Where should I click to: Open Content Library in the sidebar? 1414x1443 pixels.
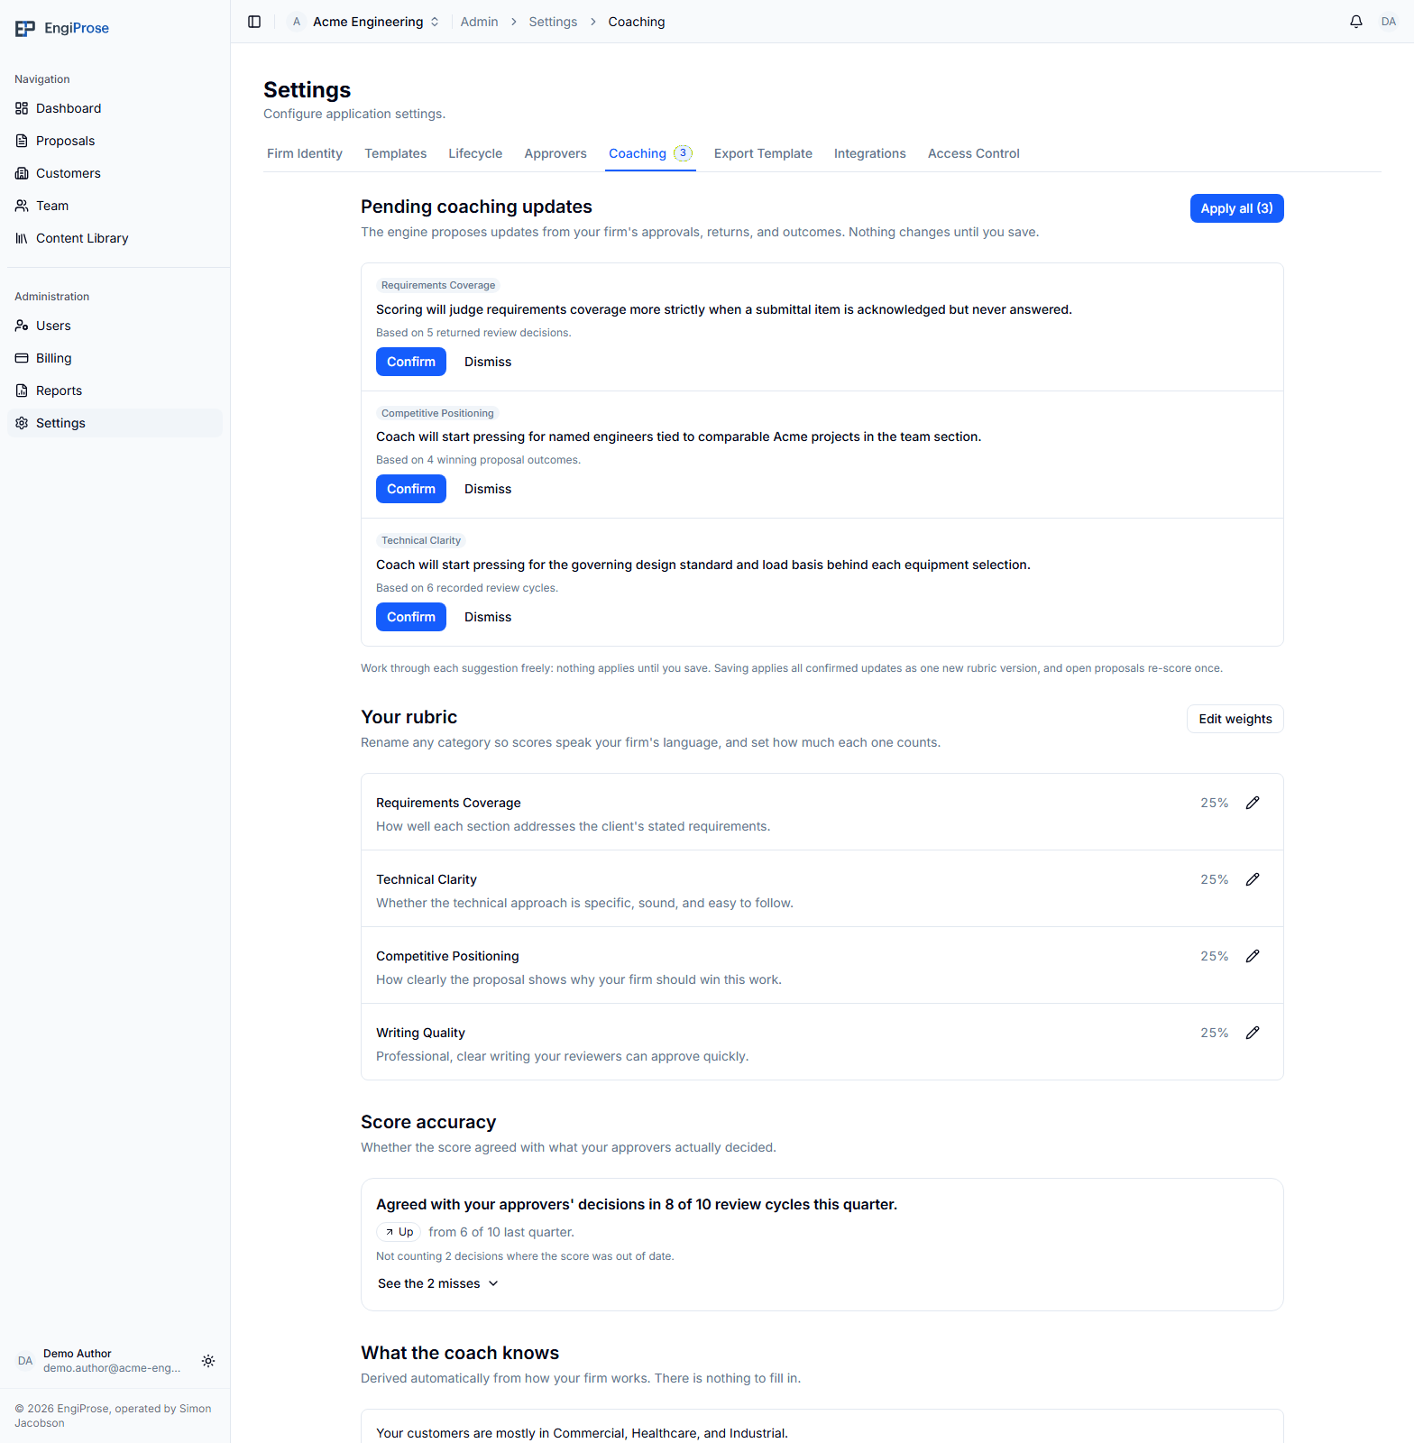(115, 238)
